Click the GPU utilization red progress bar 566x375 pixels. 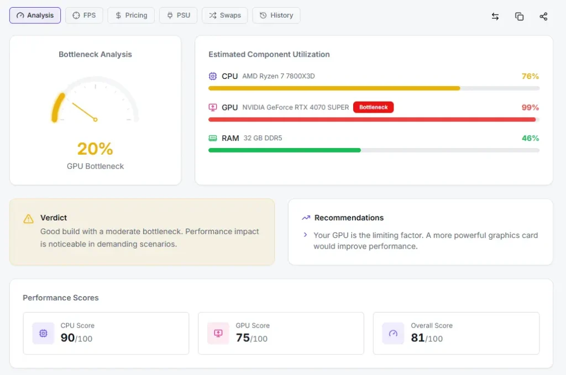(371, 119)
